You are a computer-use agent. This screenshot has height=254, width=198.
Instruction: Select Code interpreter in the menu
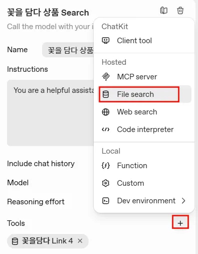point(144,130)
